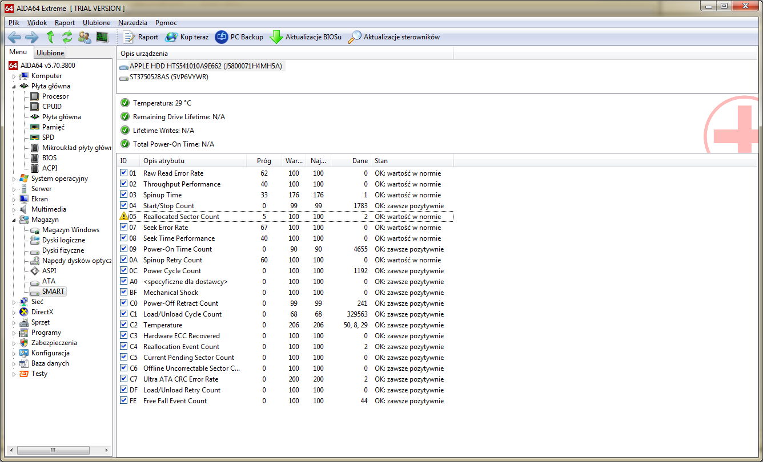The height and width of the screenshot is (462, 763).
Task: Open Aktualizacje sterowników from toolbar
Action: pos(394,38)
